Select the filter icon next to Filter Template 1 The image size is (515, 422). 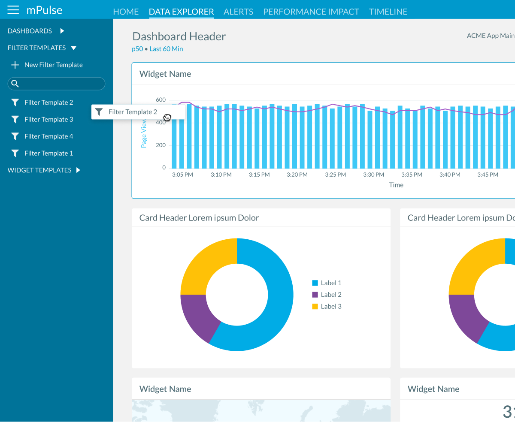tap(15, 153)
